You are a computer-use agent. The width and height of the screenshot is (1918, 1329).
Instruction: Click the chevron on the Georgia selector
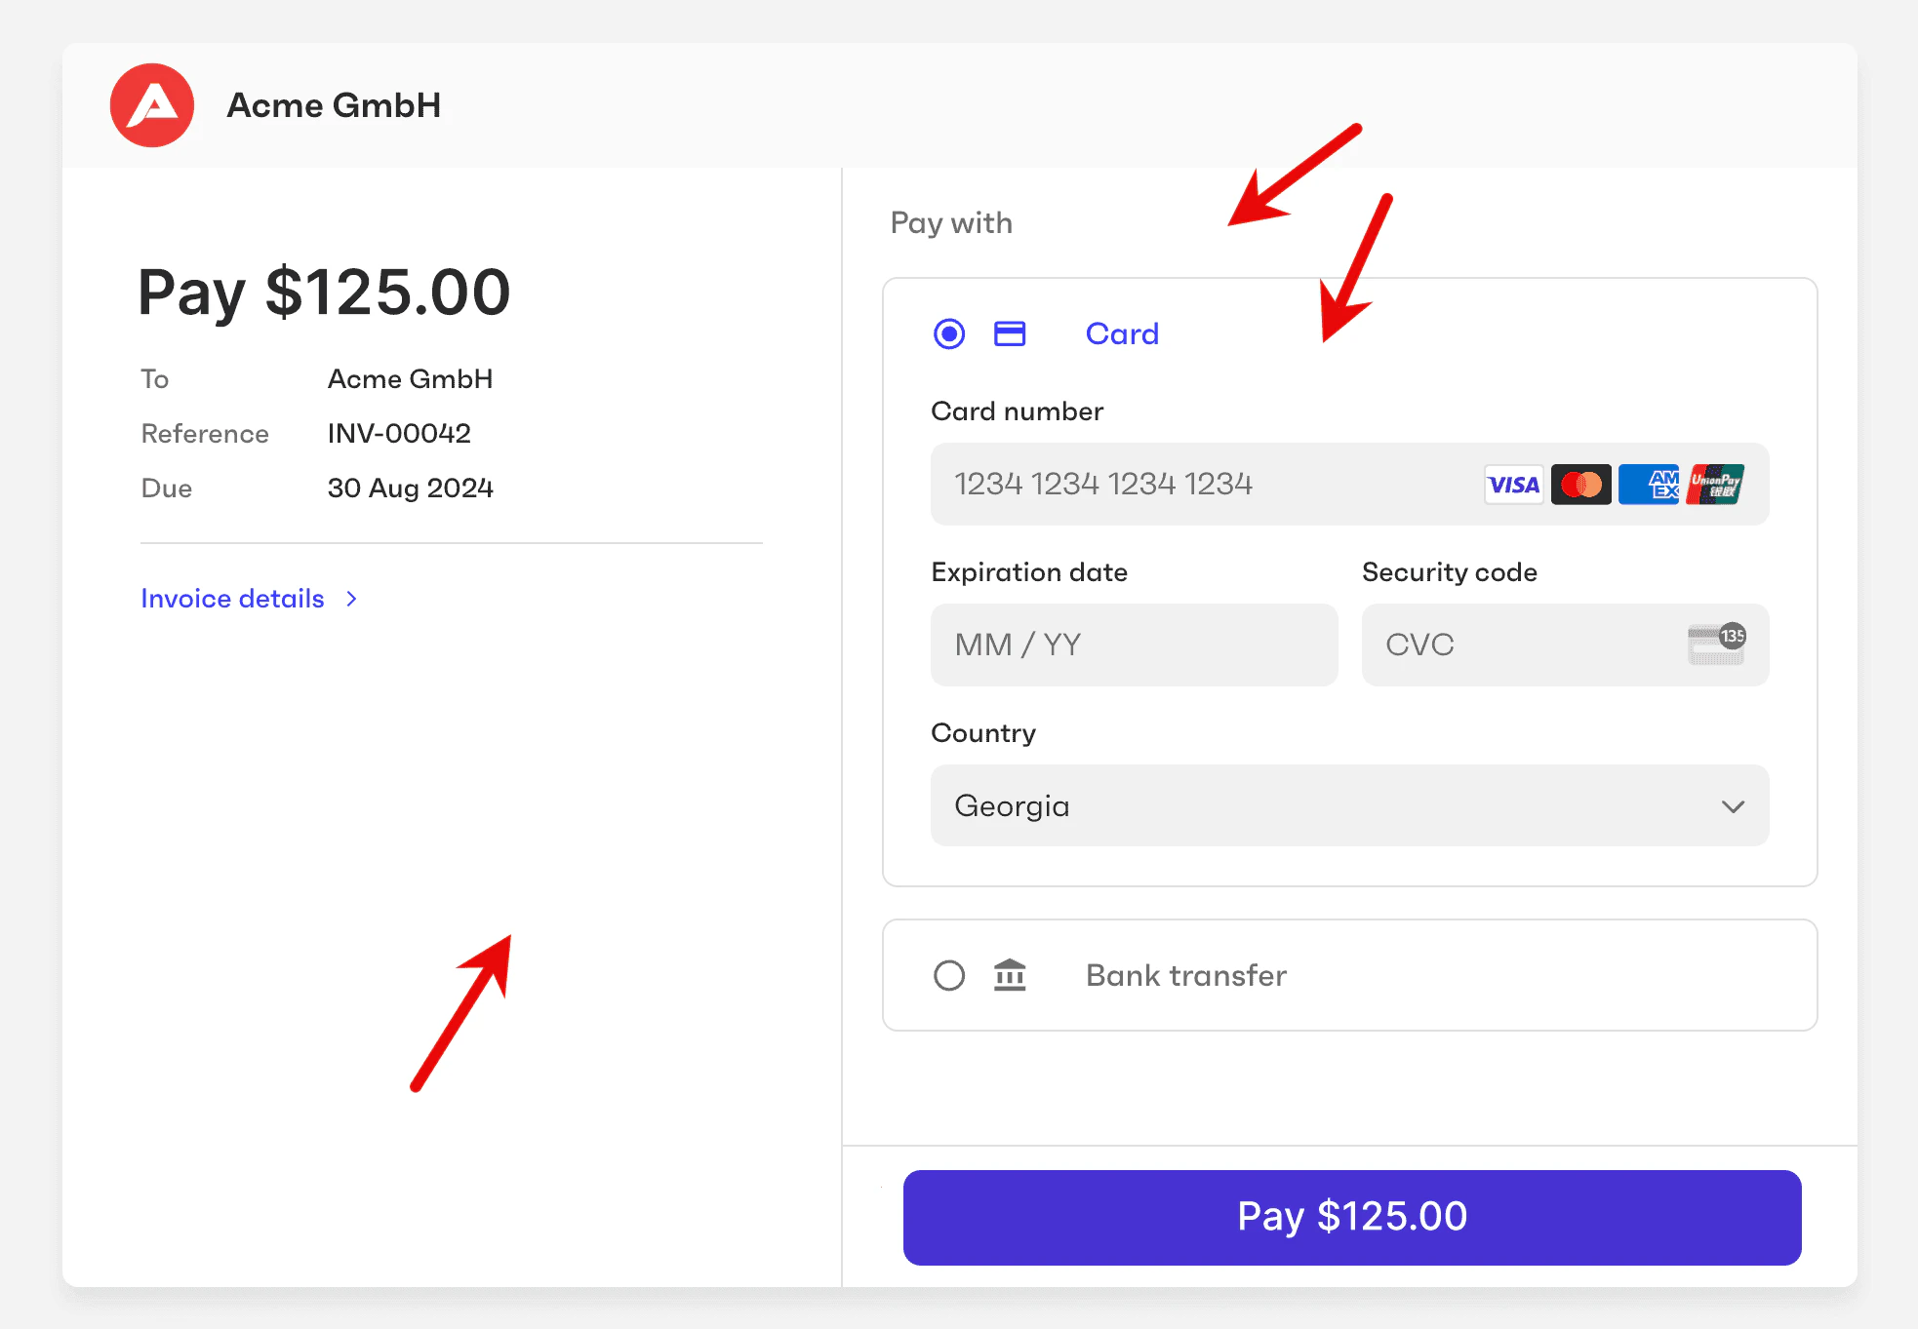(x=1733, y=806)
